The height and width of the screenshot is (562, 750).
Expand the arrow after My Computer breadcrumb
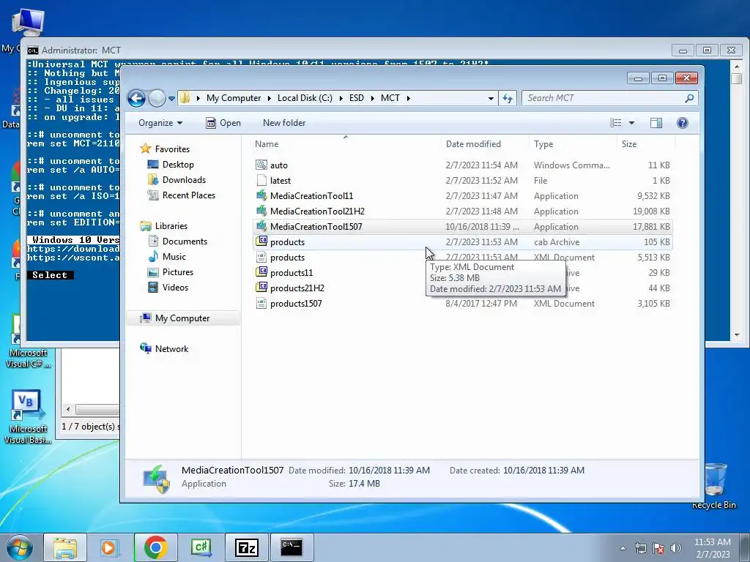pos(269,99)
